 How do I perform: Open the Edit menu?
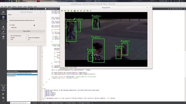point(6,7)
